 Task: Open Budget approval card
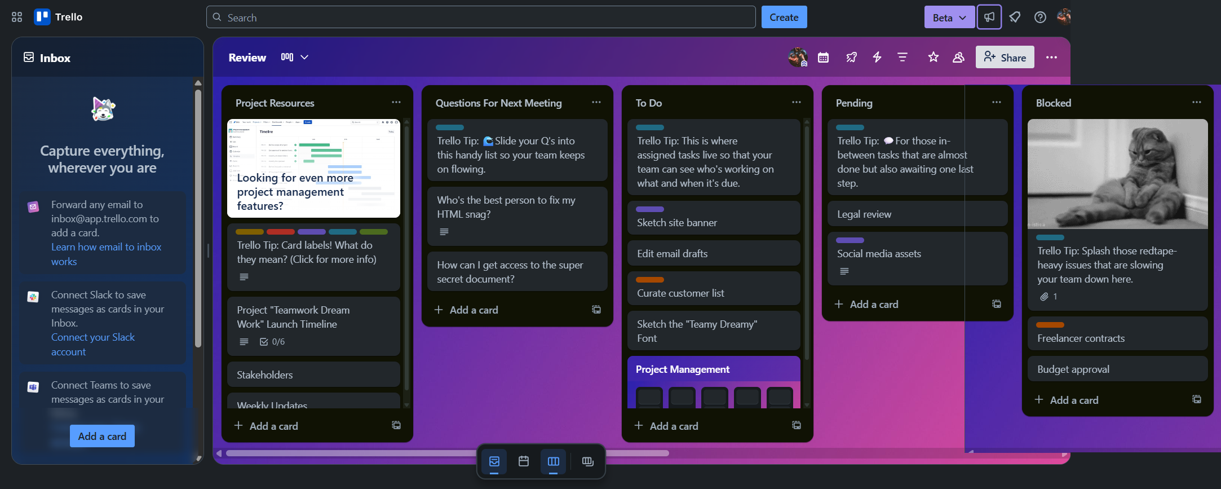1117,369
